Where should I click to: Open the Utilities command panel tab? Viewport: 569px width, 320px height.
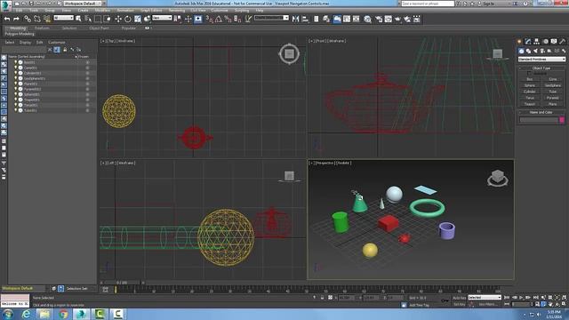(x=563, y=42)
